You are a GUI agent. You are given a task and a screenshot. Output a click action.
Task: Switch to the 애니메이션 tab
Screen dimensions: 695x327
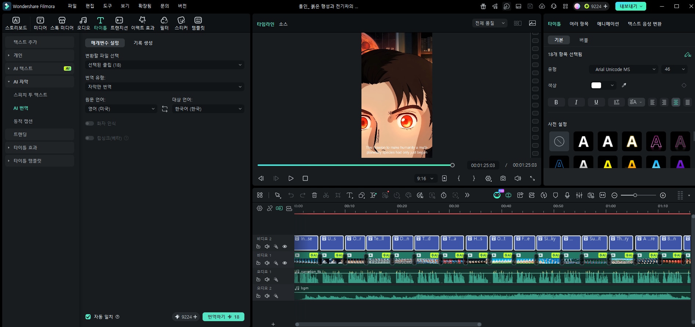pyautogui.click(x=608, y=24)
